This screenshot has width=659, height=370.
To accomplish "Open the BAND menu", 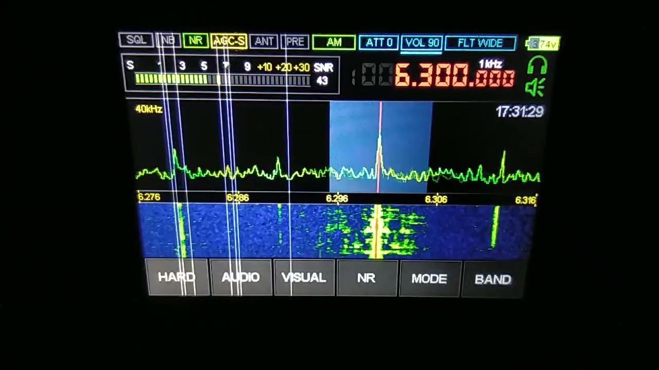I will pos(493,280).
